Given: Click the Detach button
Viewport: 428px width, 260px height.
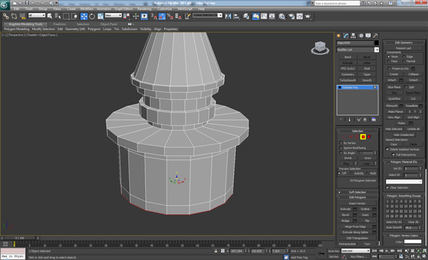Looking at the screenshot, I should pos(413,80).
